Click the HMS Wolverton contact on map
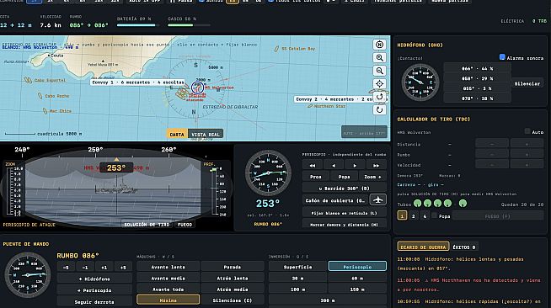Image resolution: width=551 pixels, height=308 pixels. 197,88
